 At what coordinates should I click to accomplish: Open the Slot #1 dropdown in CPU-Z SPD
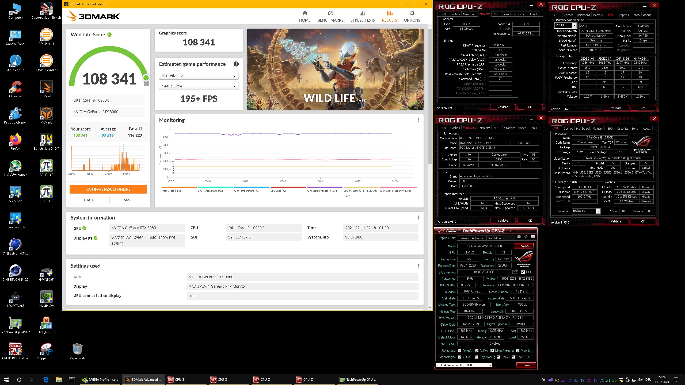pos(565,25)
